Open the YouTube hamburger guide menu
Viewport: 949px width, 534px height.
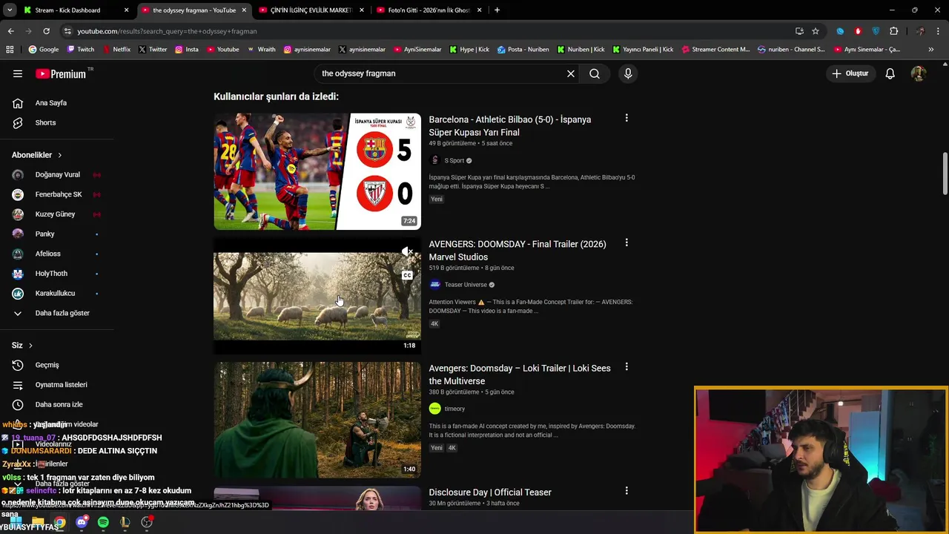click(x=18, y=73)
